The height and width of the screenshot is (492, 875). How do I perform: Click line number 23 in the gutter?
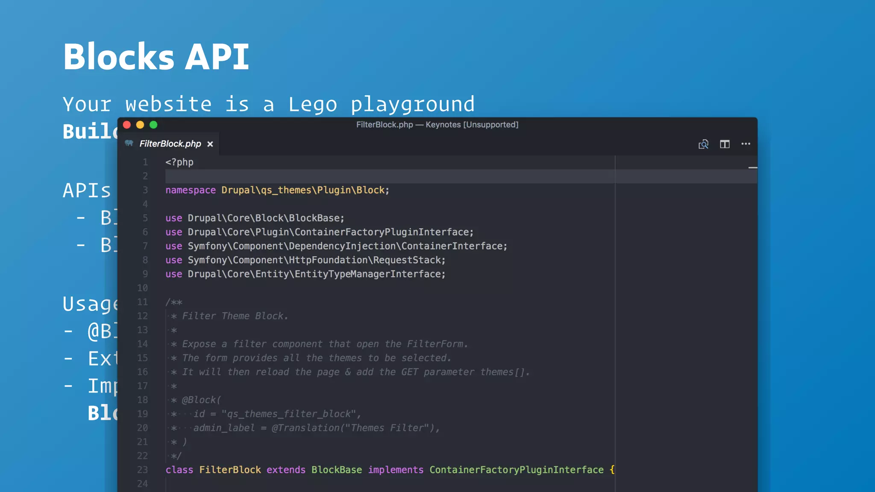click(142, 470)
